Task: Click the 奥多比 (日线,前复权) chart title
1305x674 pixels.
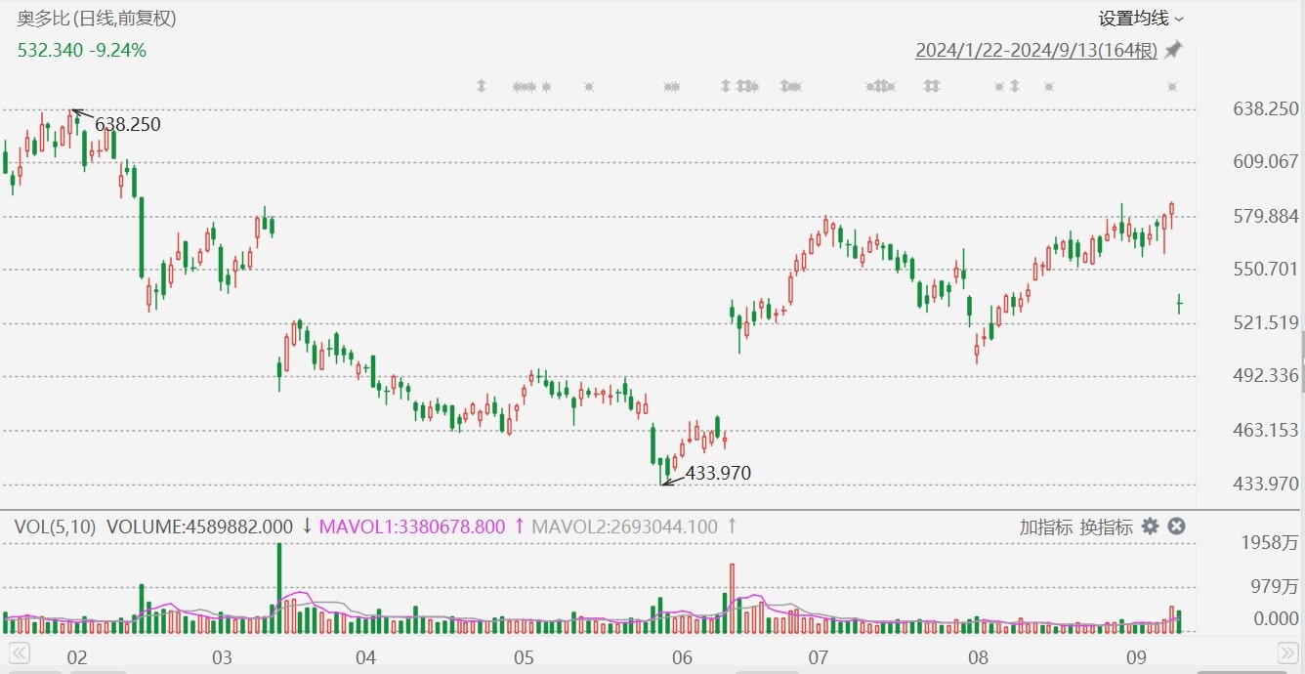Action: [x=98, y=18]
